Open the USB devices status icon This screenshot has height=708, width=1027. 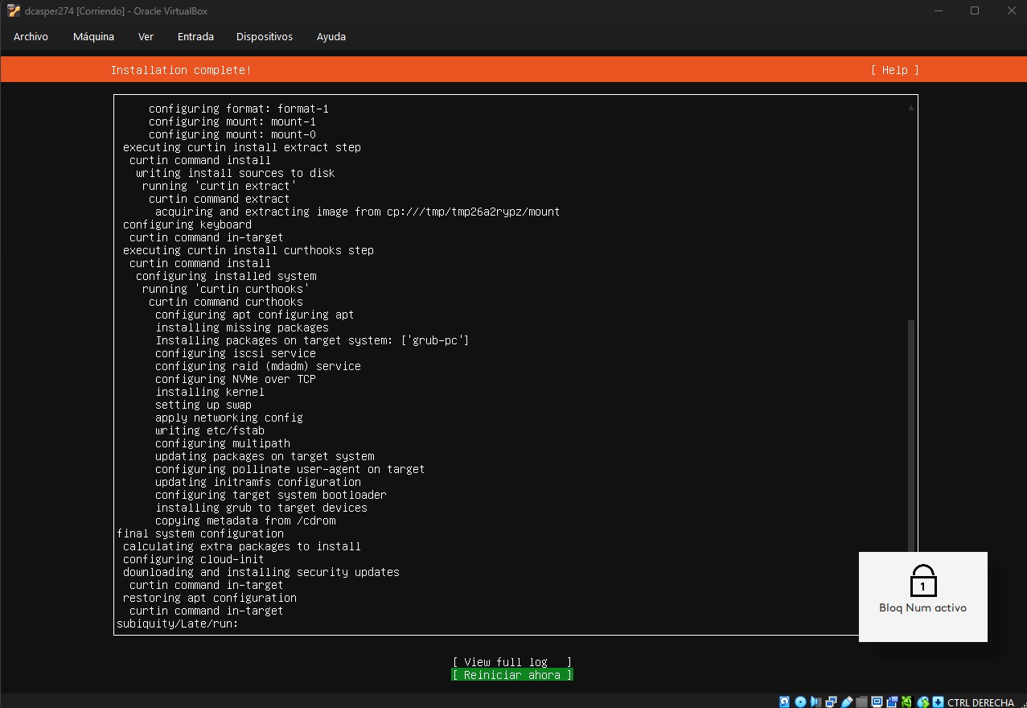(x=846, y=702)
